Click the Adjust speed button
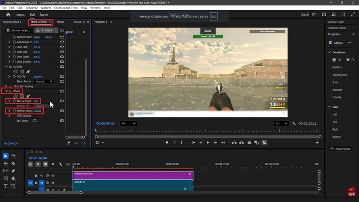 click(341, 149)
